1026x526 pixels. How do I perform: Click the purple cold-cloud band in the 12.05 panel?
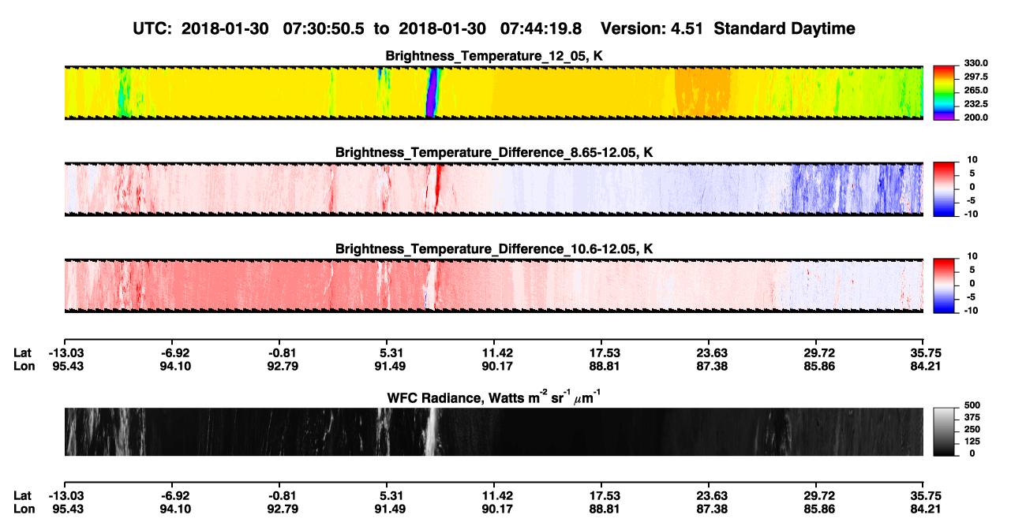click(431, 93)
